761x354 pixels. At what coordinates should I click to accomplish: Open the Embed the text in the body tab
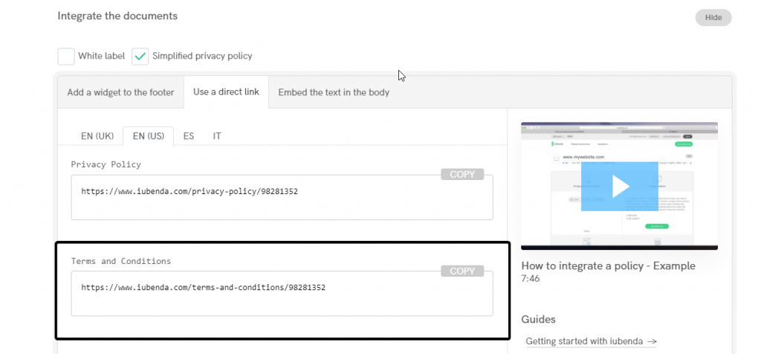click(334, 92)
